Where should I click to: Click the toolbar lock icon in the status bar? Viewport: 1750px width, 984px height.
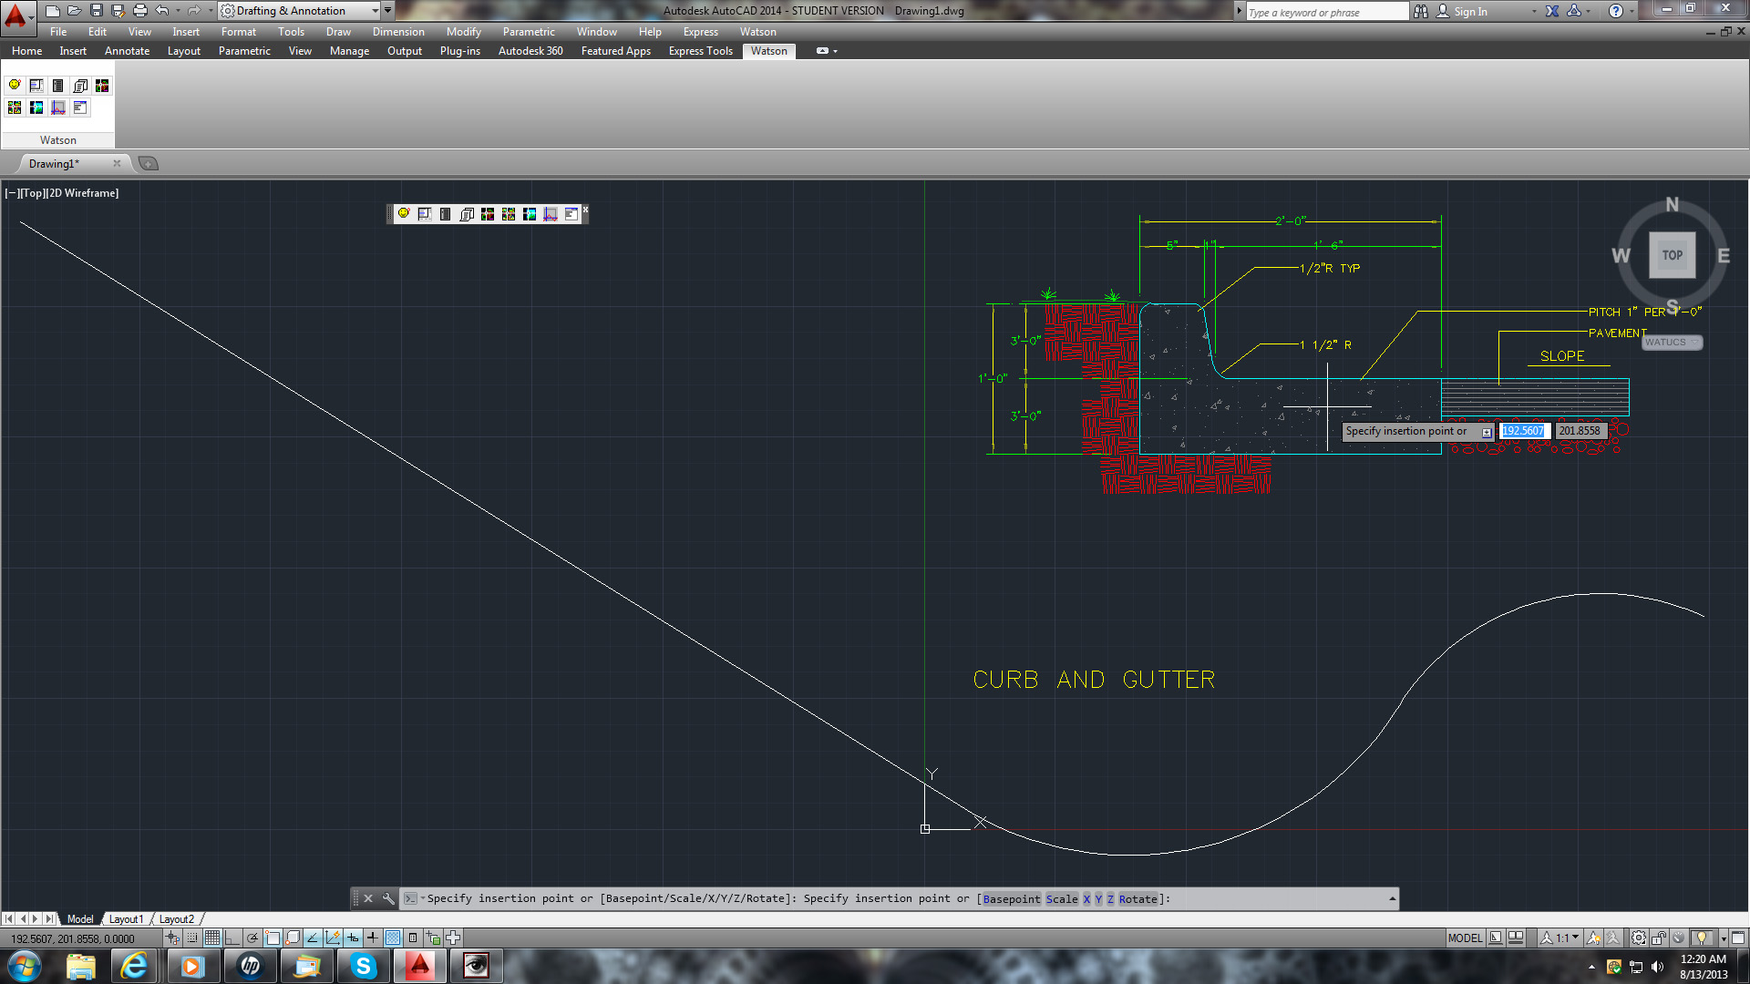[x=1659, y=938]
